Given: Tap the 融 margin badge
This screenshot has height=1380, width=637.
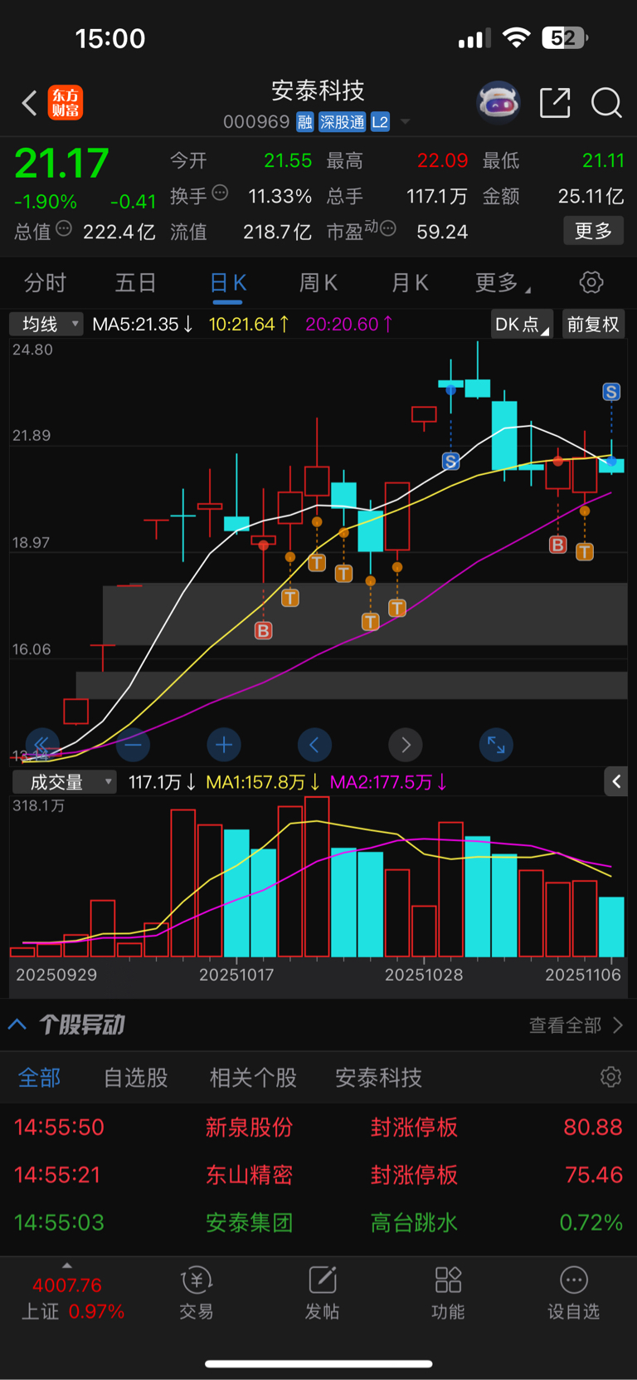Looking at the screenshot, I should (x=304, y=122).
